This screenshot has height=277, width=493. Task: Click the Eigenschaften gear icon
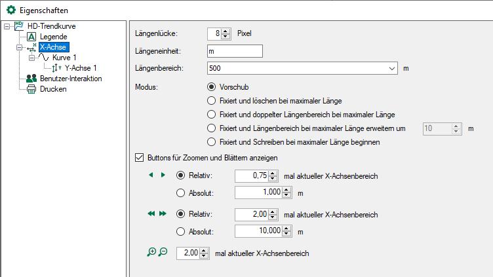11,10
